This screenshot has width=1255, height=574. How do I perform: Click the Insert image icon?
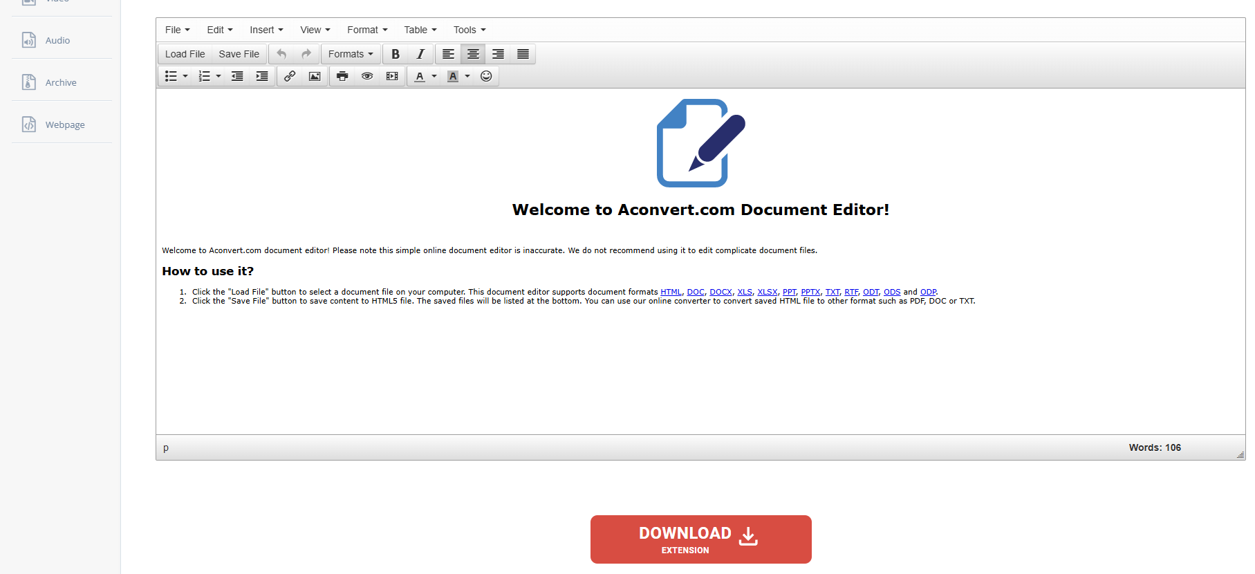(x=315, y=76)
